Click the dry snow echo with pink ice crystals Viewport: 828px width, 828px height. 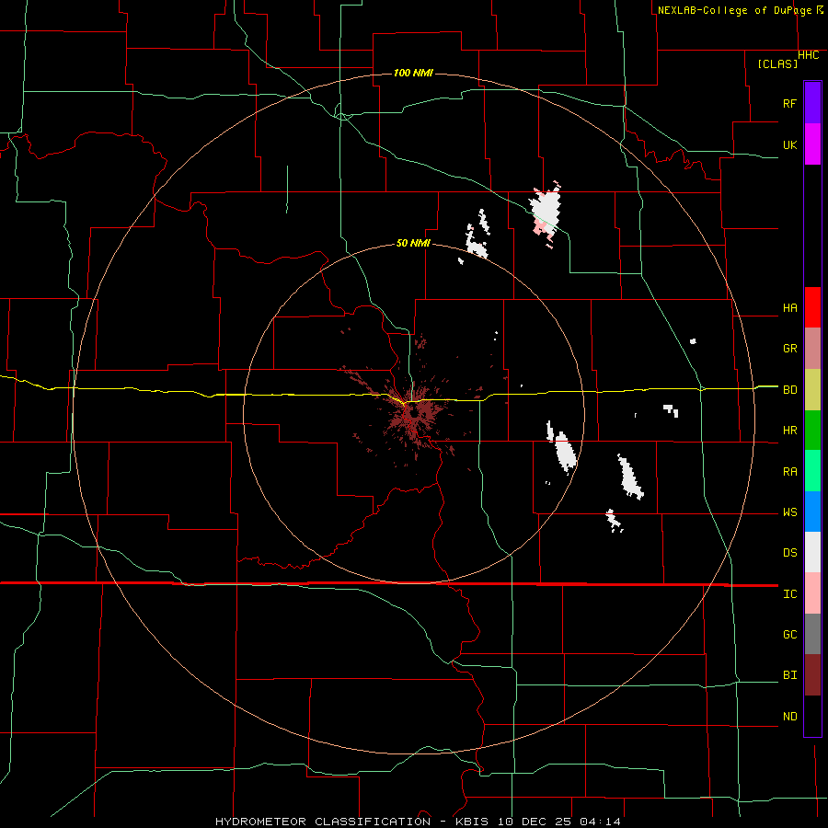546,213
